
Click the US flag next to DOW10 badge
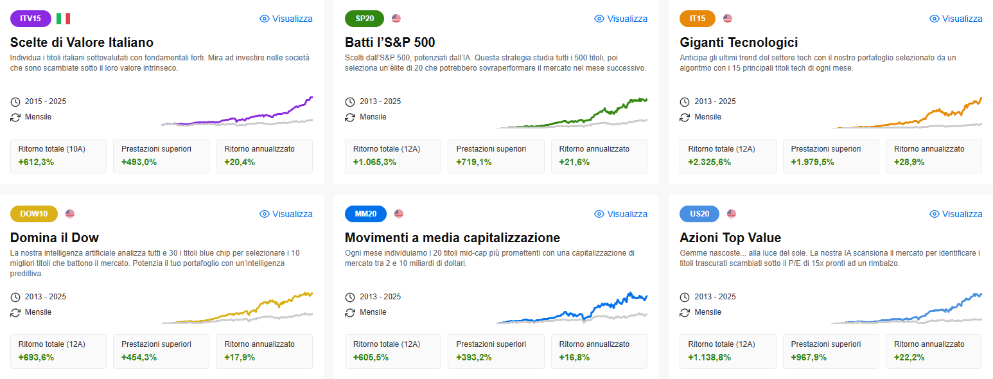(x=70, y=214)
